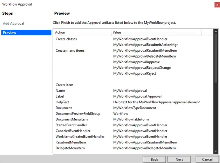
Task: Click the Value column header
Action: click(156, 32)
